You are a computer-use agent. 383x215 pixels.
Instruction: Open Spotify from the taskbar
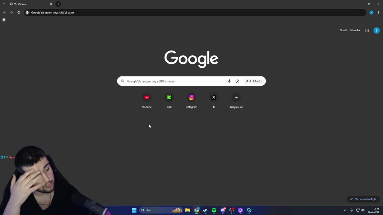pyautogui.click(x=214, y=210)
